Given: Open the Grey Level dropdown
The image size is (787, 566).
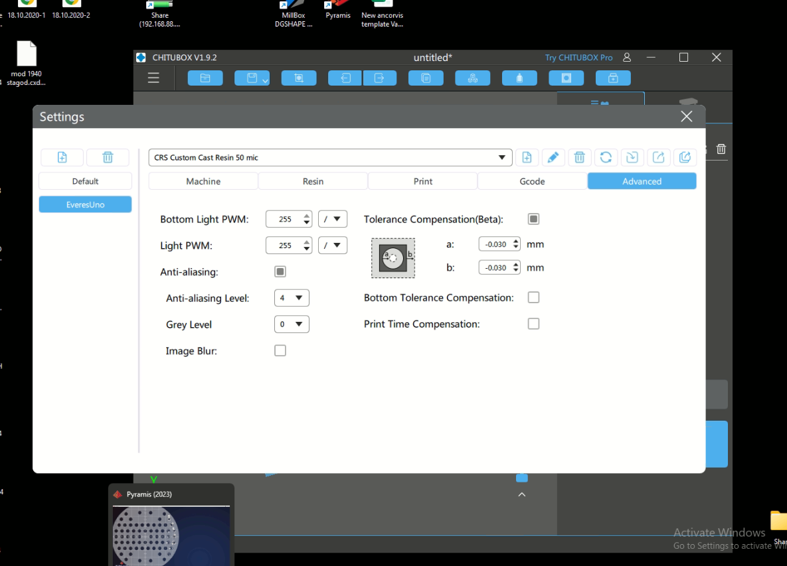Looking at the screenshot, I should point(292,324).
